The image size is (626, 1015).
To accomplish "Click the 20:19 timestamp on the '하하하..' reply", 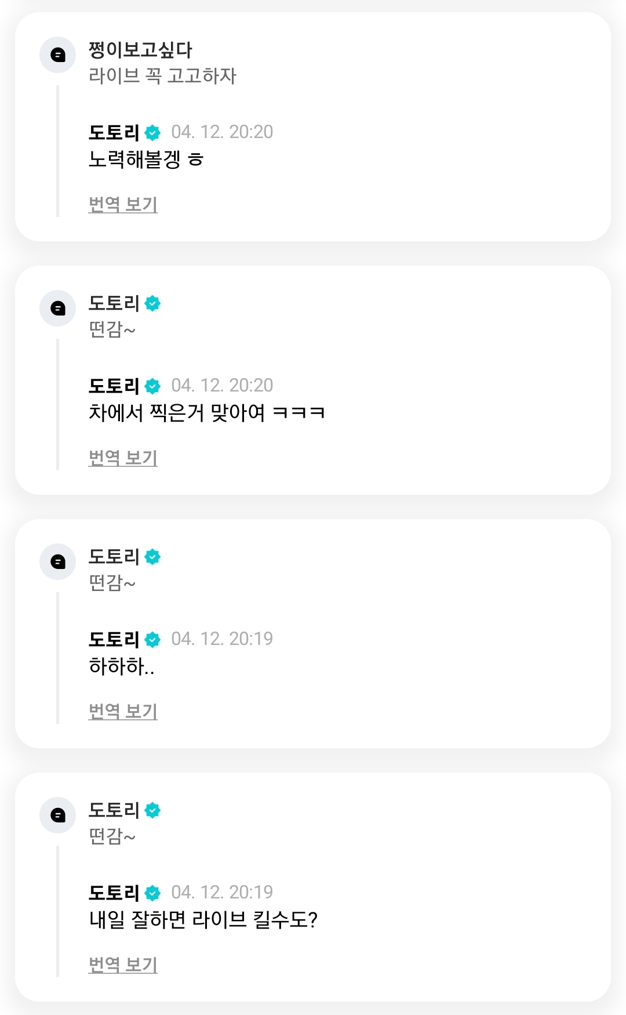I will (222, 639).
